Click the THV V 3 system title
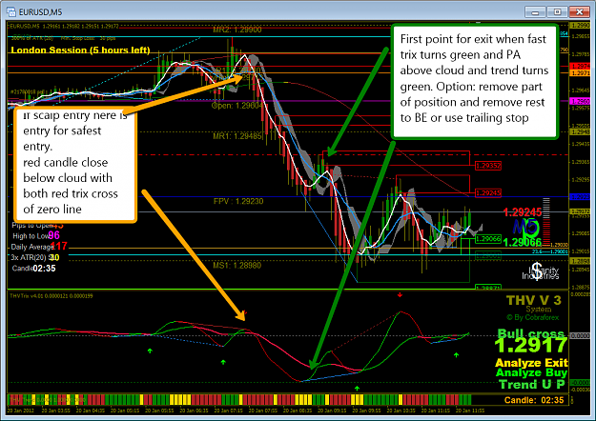The image size is (596, 421). pyautogui.click(x=534, y=300)
